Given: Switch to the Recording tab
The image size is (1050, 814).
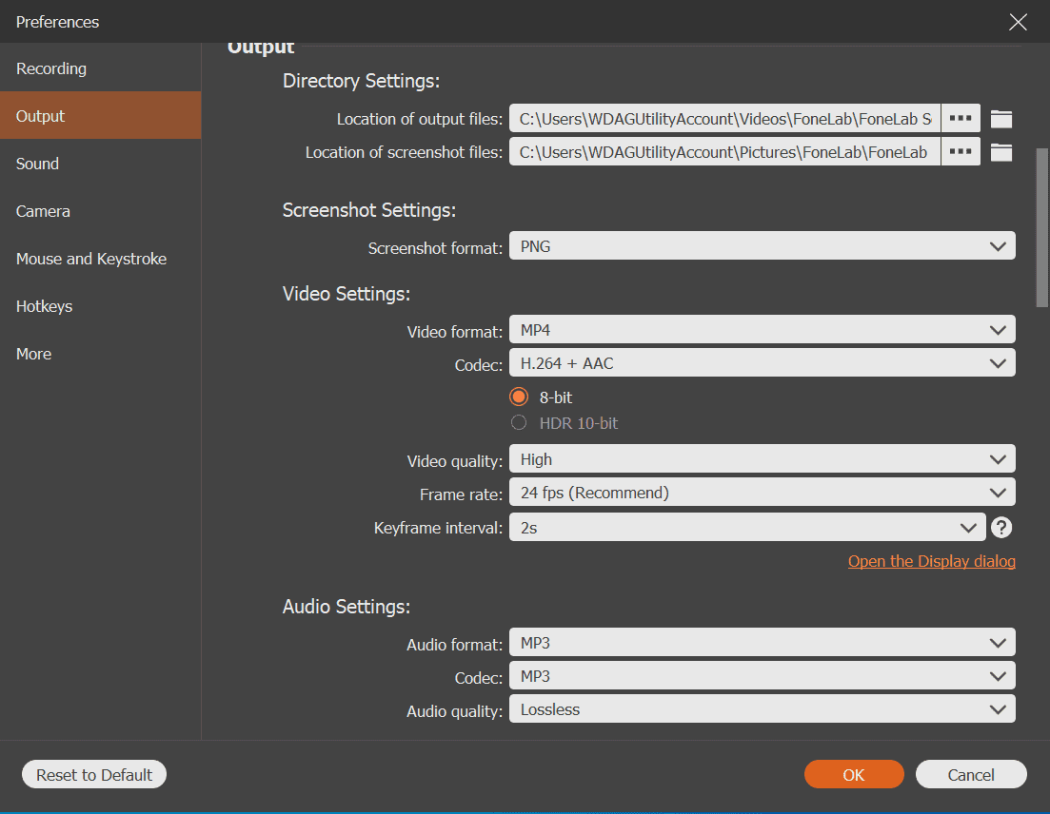Looking at the screenshot, I should [x=51, y=68].
